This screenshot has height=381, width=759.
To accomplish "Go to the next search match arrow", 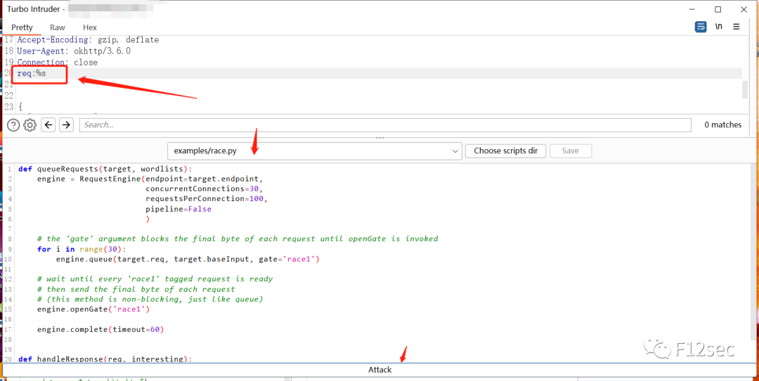I will (66, 125).
